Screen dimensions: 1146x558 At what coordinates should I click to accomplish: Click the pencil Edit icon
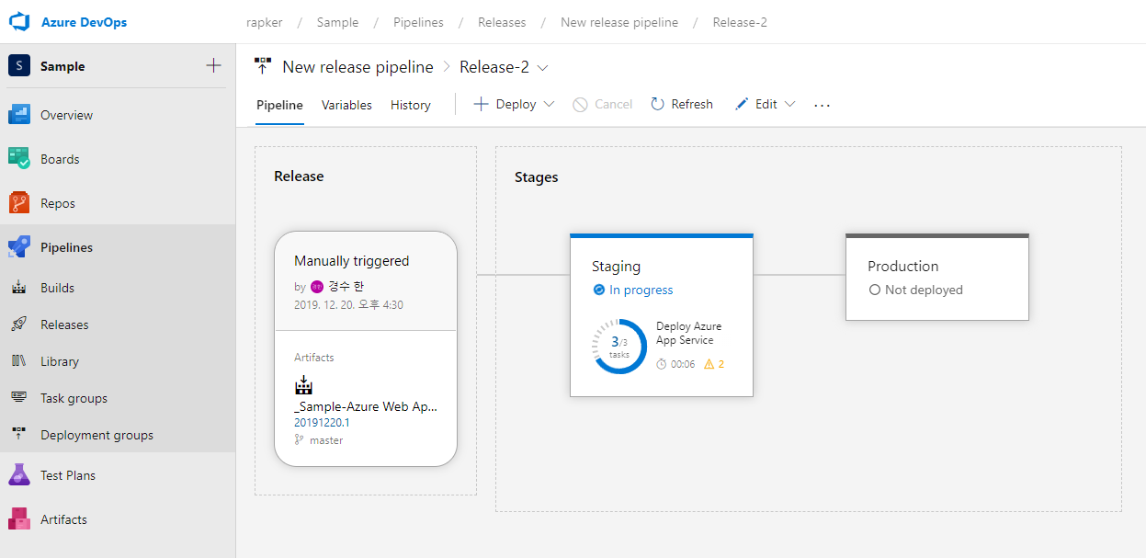742,104
